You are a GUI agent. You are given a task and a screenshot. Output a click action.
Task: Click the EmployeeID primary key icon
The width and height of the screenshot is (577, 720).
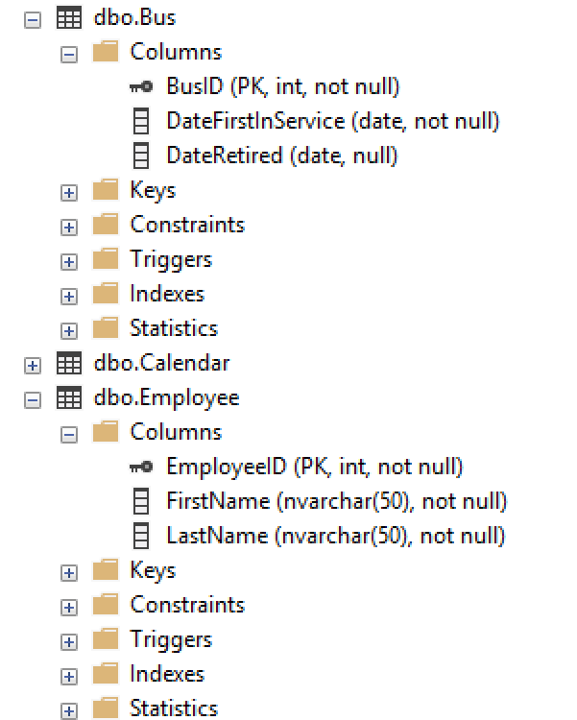click(140, 468)
